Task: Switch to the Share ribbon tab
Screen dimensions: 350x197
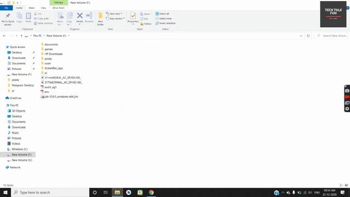Action: pos(32,8)
